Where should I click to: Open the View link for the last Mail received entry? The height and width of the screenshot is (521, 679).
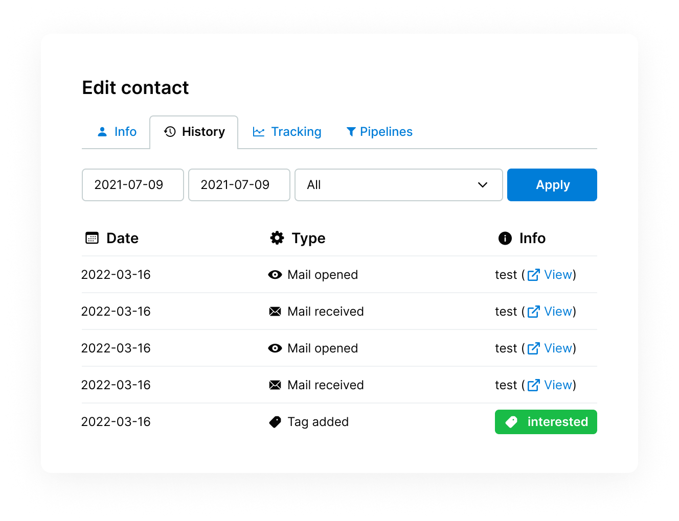pyautogui.click(x=559, y=385)
